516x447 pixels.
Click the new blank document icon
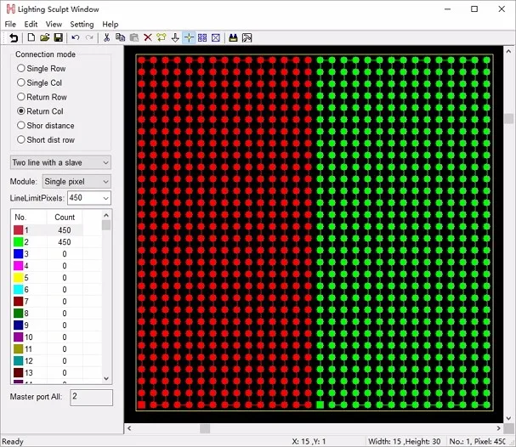(31, 37)
